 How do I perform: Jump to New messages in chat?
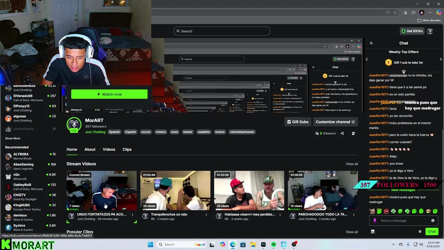tap(403, 190)
